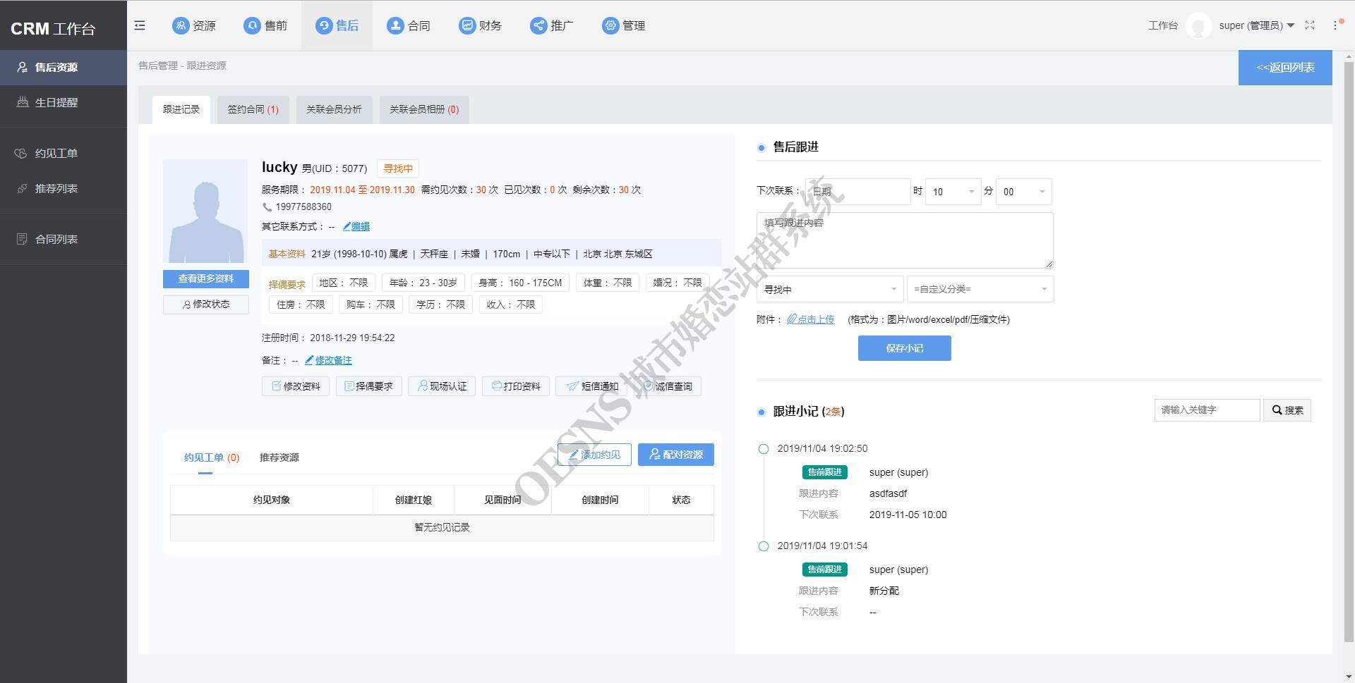Click the page vertical scrollbar
Image resolution: width=1355 pixels, height=683 pixels.
click(1348, 352)
